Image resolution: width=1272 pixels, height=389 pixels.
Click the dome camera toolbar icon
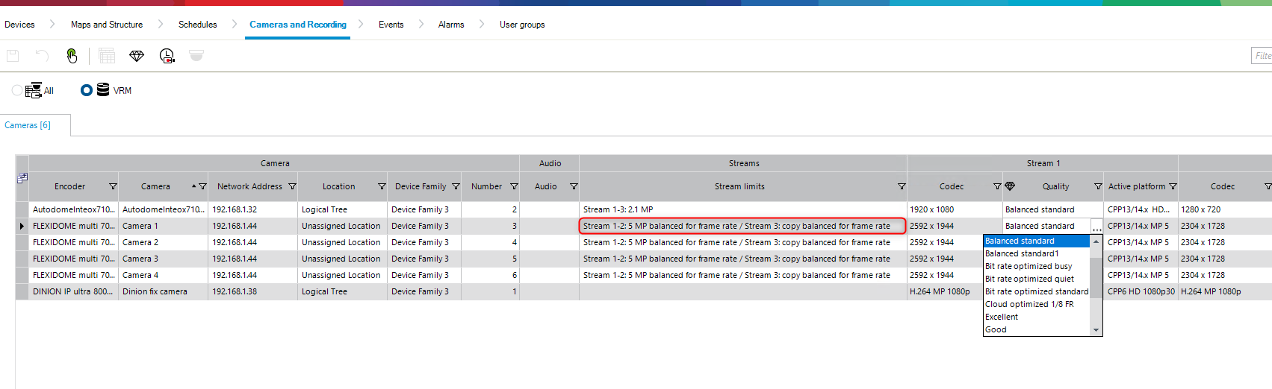coord(196,56)
